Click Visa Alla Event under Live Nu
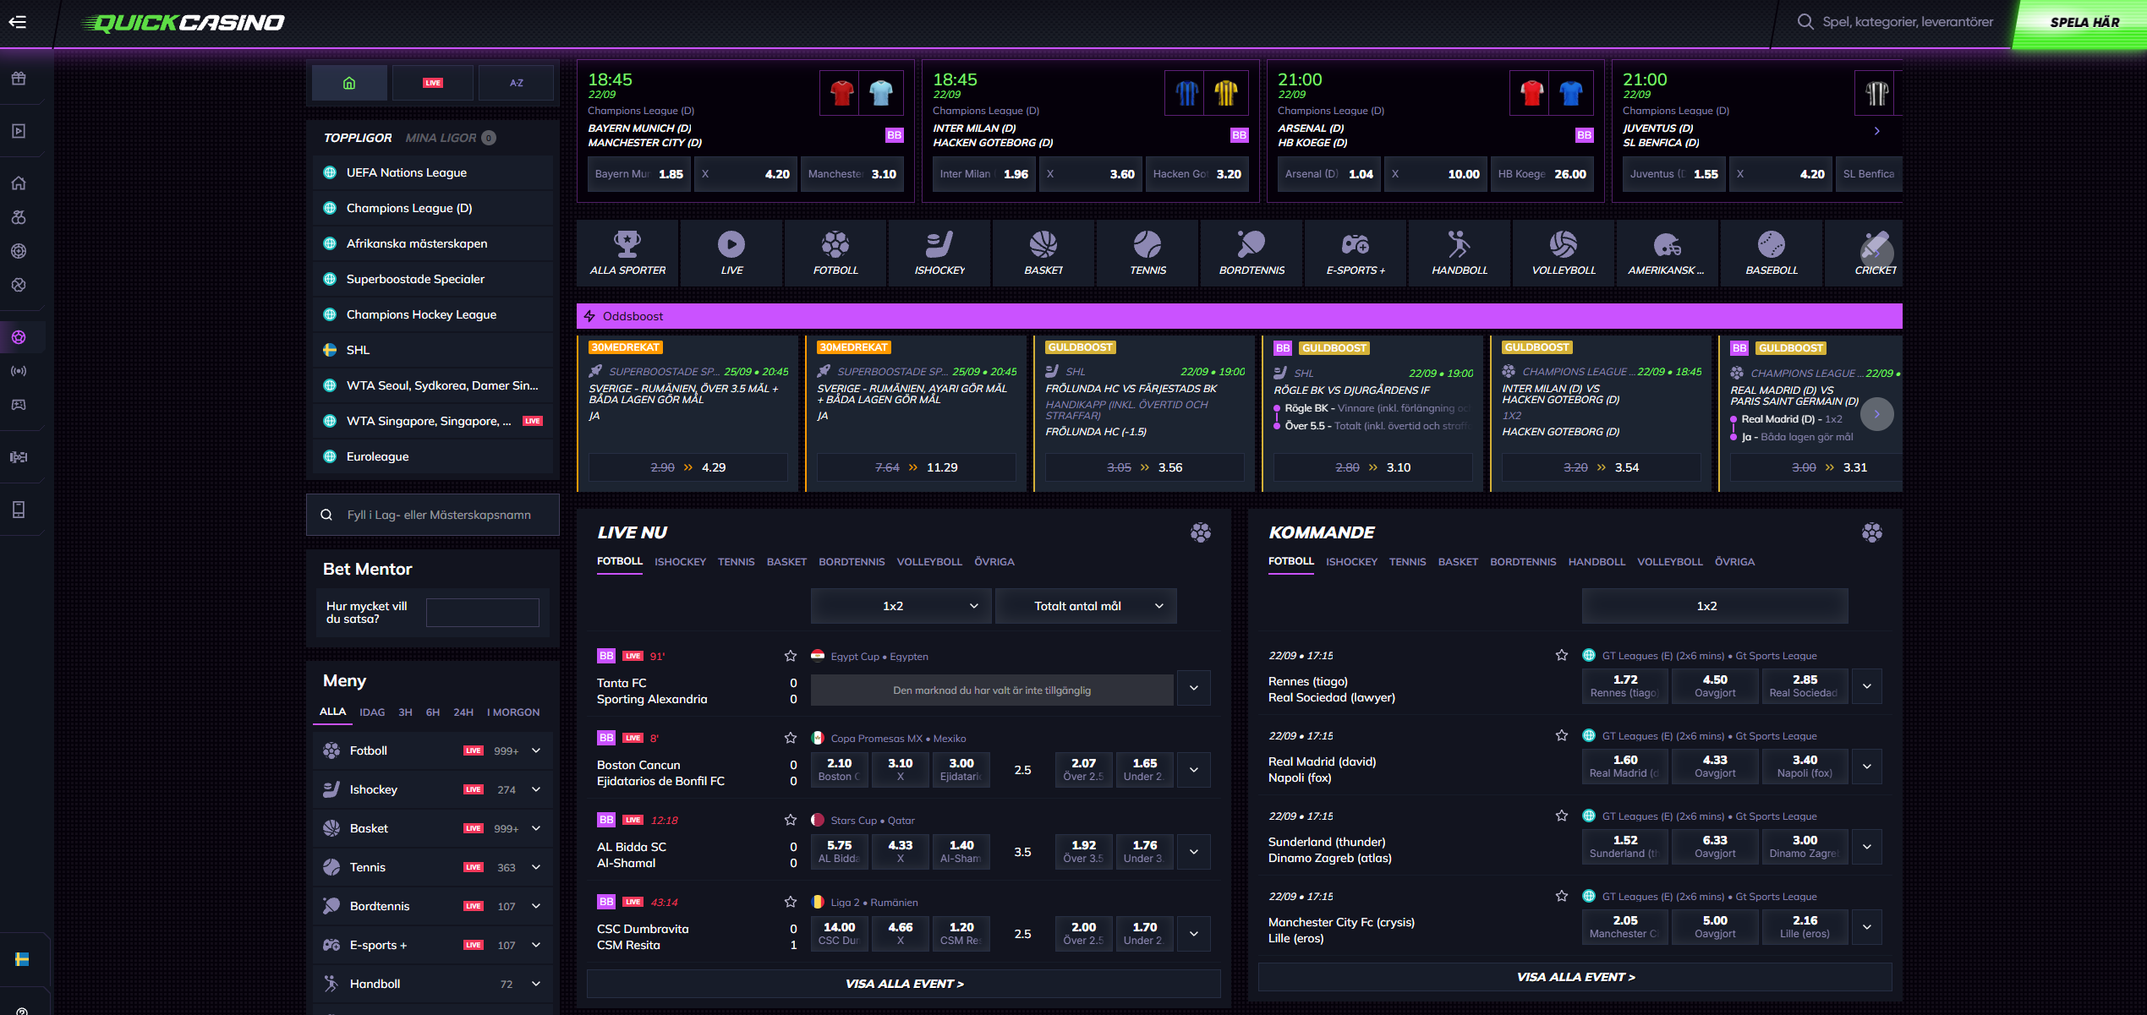Image resolution: width=2147 pixels, height=1015 pixels. 904,984
